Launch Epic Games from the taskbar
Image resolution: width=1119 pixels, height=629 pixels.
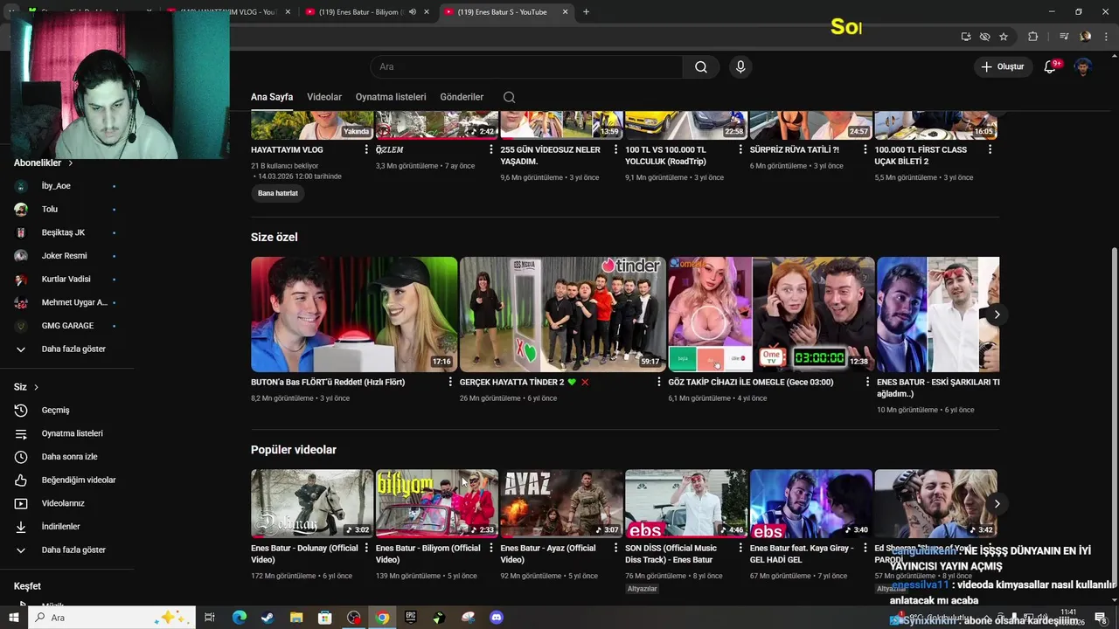411,618
